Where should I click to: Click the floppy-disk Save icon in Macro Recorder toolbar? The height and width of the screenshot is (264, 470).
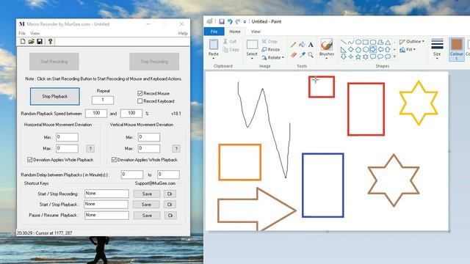[40, 41]
